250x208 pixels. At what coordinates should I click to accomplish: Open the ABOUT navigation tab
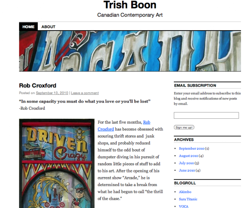pyautogui.click(x=48, y=27)
